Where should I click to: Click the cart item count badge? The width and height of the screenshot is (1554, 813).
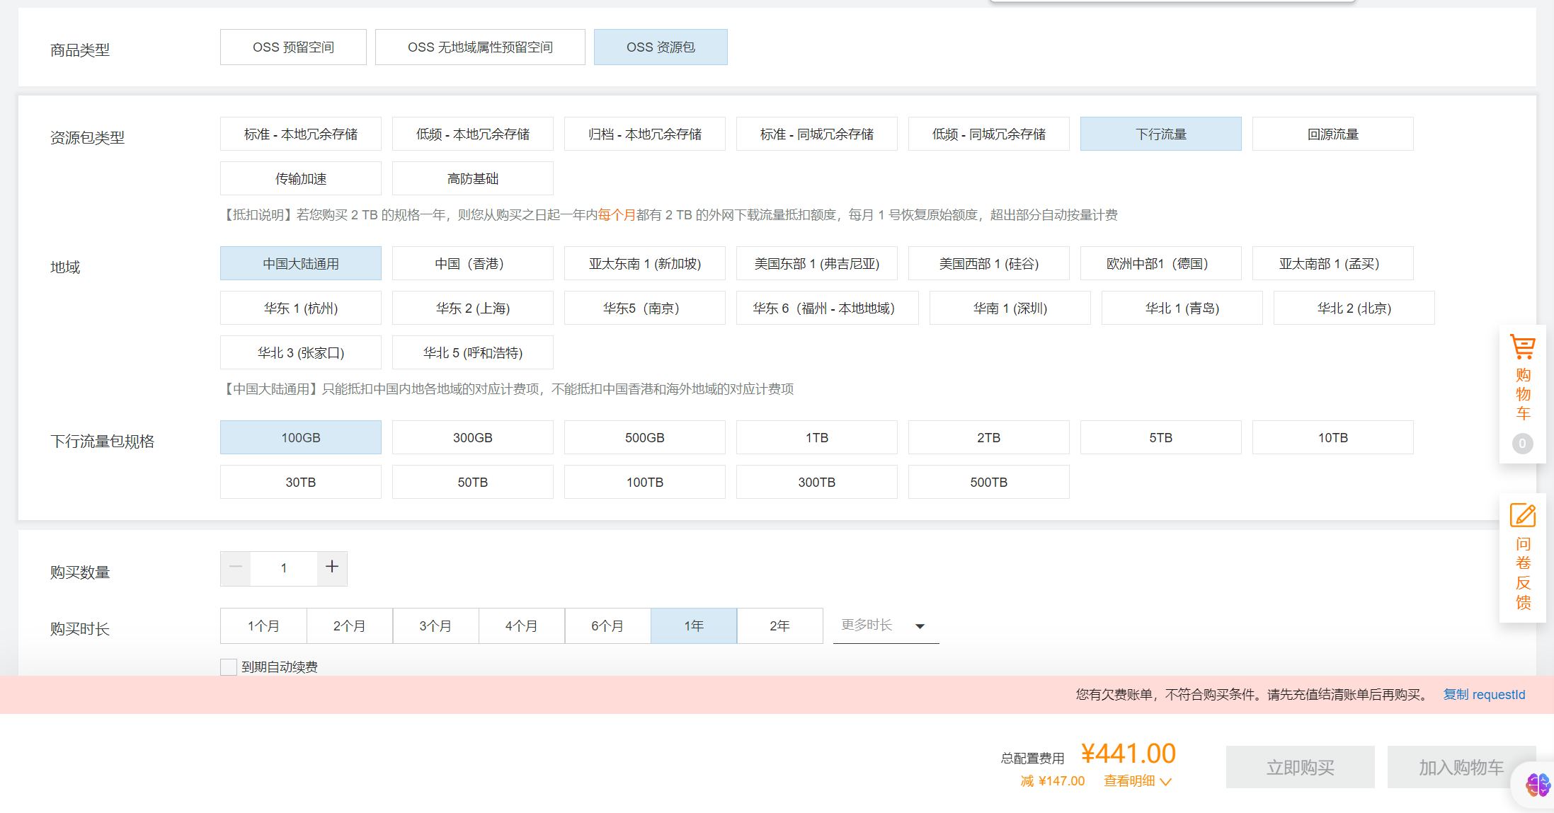pyautogui.click(x=1522, y=444)
